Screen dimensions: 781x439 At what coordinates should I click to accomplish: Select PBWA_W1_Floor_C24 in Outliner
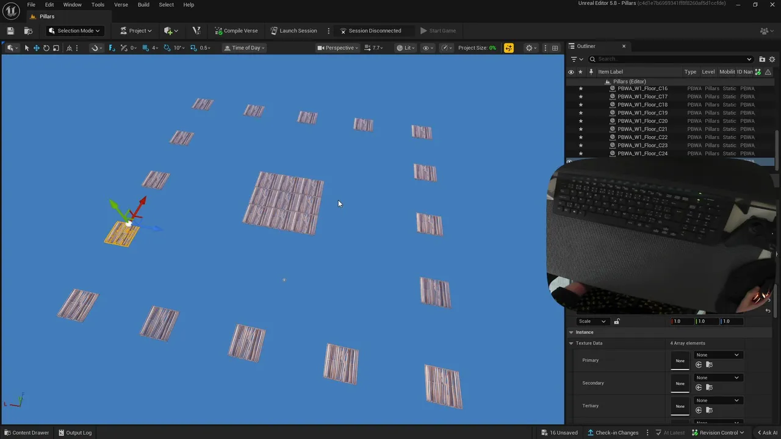[x=642, y=154]
